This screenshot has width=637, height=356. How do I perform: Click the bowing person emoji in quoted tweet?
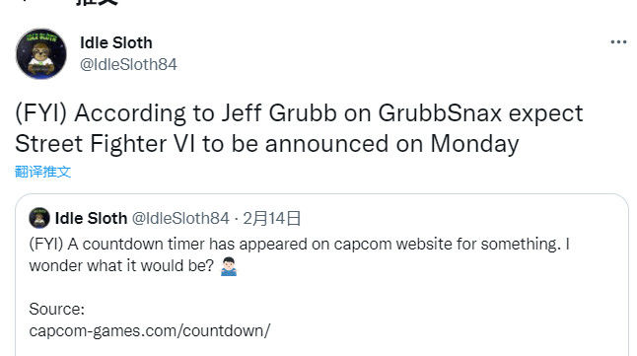click(229, 266)
